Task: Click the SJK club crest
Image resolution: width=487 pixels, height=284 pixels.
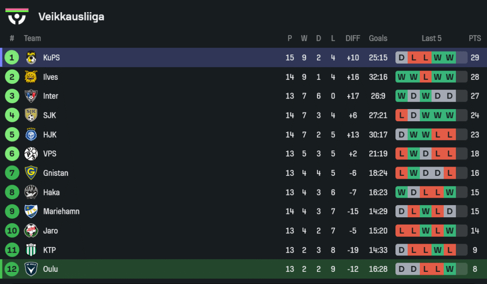Action: [x=31, y=115]
